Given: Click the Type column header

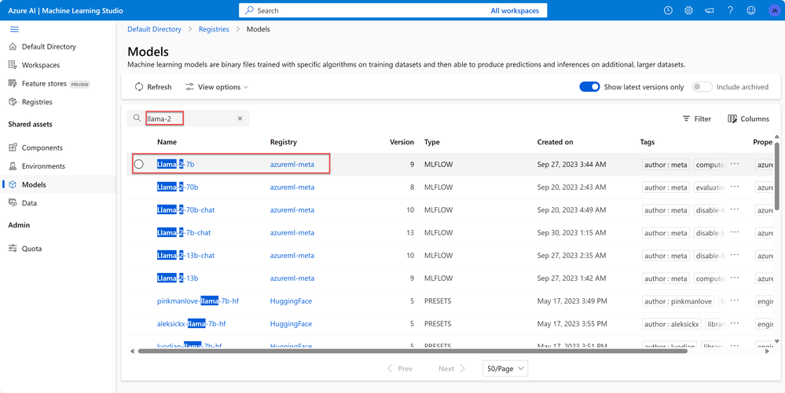Looking at the screenshot, I should 432,142.
